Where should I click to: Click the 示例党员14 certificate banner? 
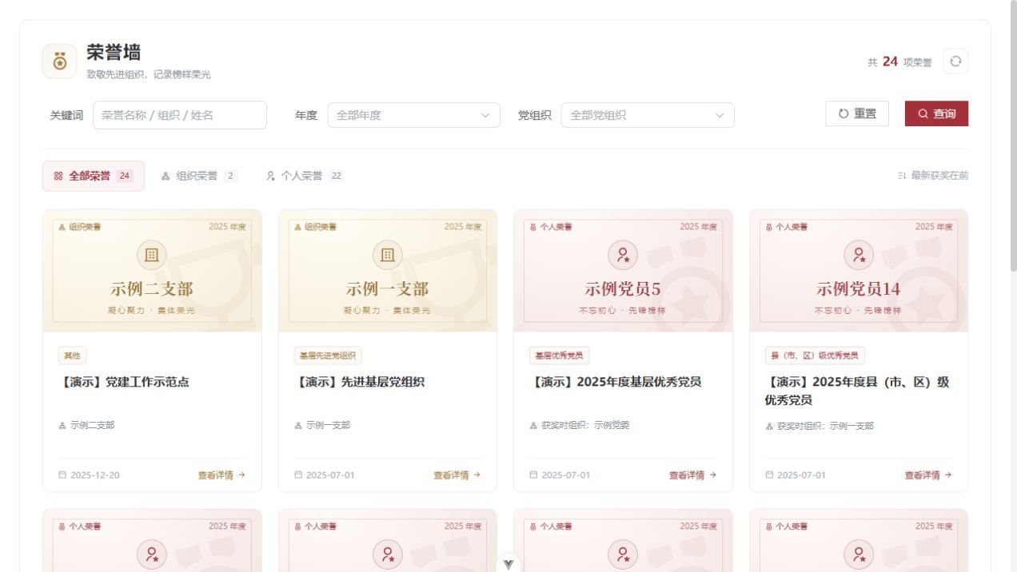tap(859, 271)
